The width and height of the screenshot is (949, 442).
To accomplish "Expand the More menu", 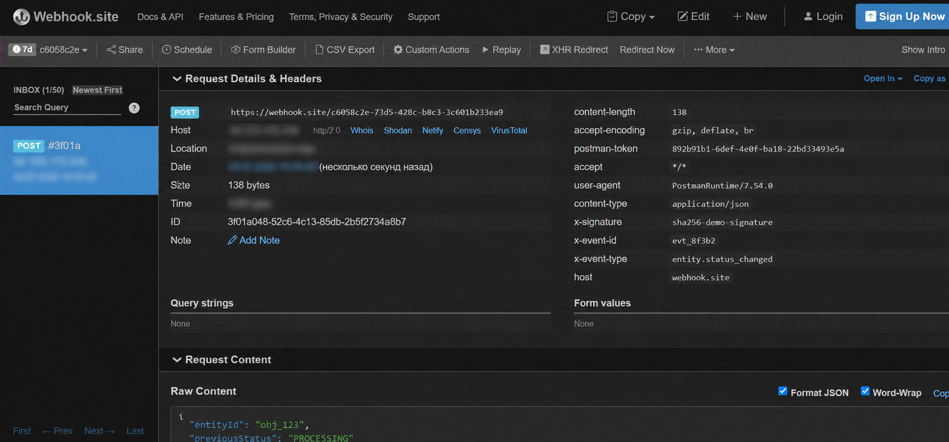I will 714,50.
